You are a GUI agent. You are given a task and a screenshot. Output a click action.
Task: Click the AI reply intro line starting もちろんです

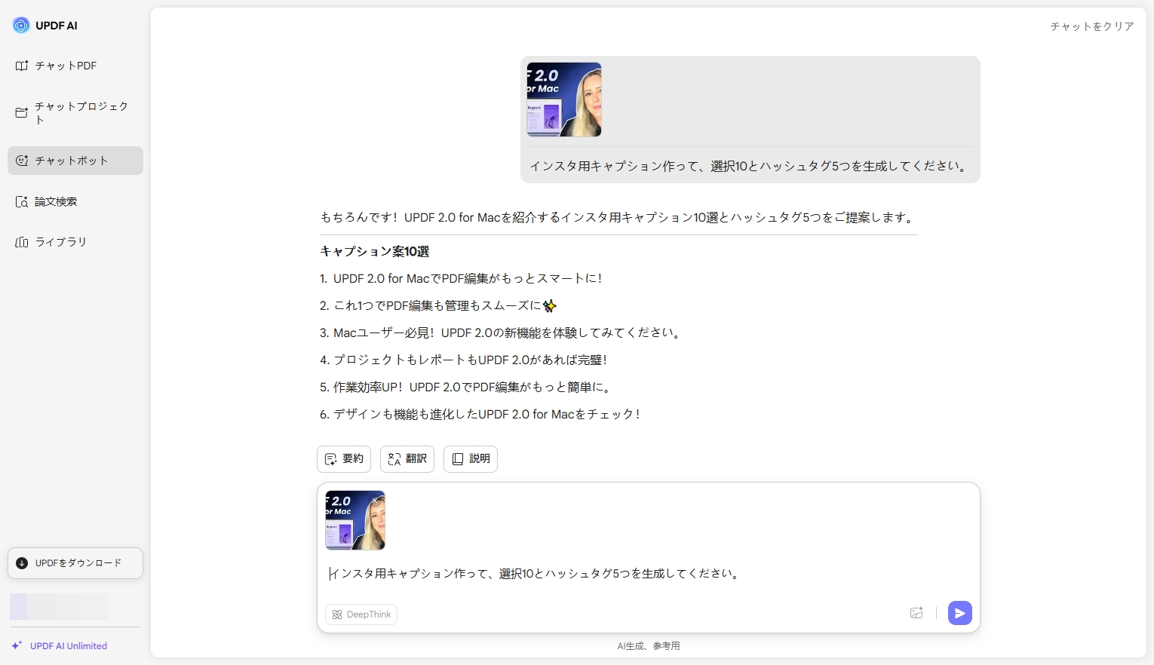tap(618, 217)
